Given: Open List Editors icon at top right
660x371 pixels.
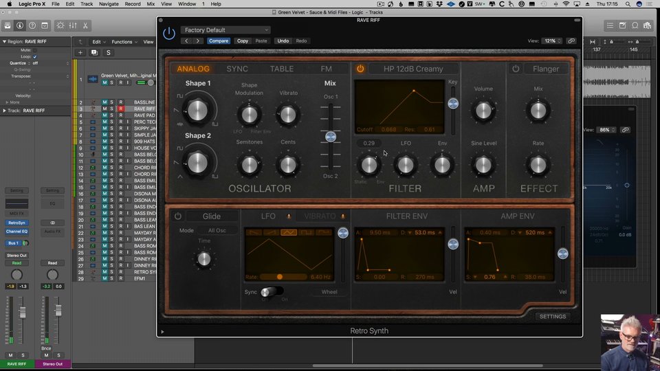Looking at the screenshot, I should (x=610, y=25).
